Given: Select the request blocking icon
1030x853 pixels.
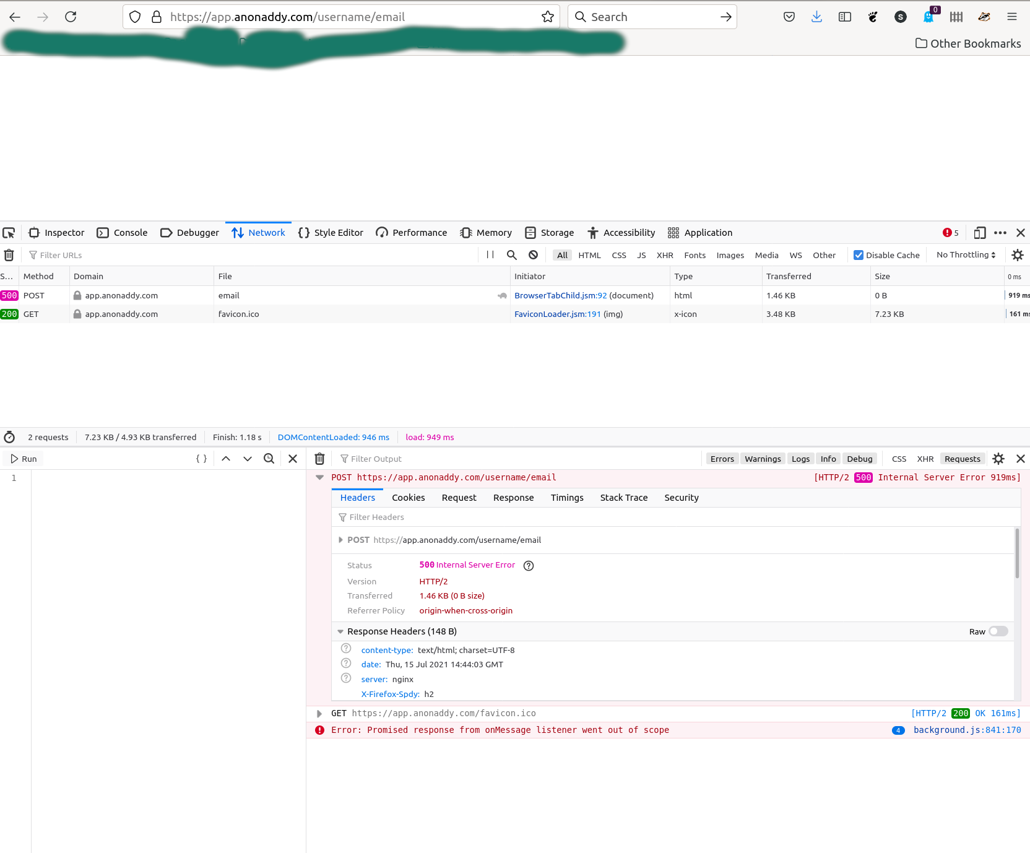Looking at the screenshot, I should pos(533,254).
